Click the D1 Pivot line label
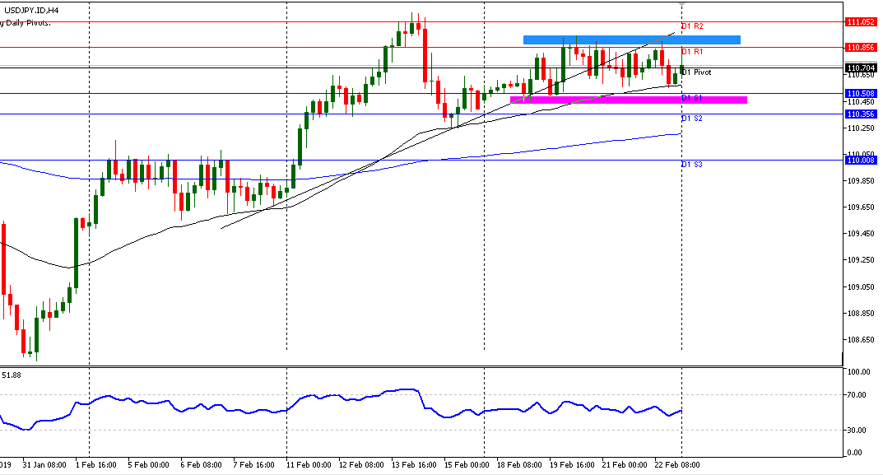 pyautogui.click(x=696, y=72)
